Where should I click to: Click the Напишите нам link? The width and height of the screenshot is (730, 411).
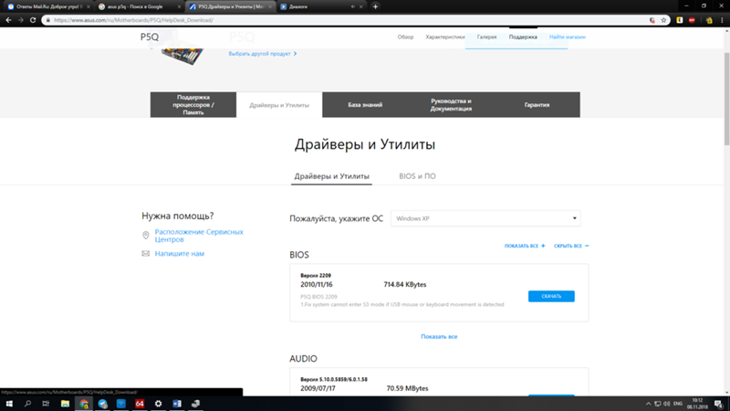pyautogui.click(x=179, y=254)
